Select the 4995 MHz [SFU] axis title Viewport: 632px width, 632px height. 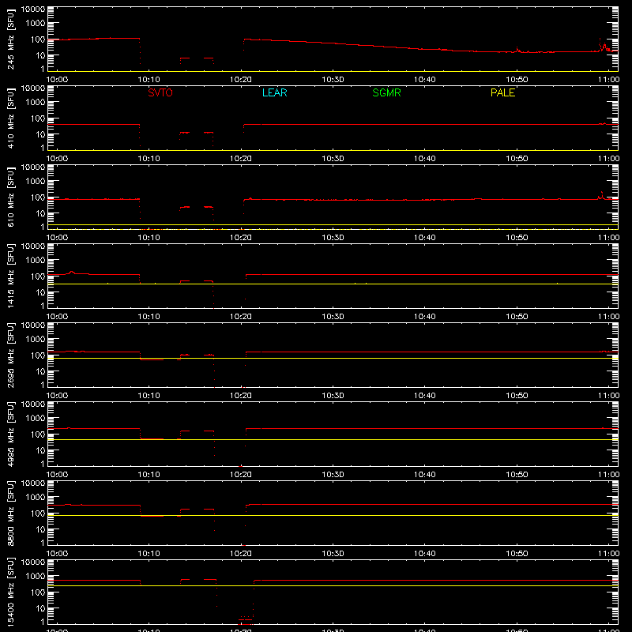pos(11,434)
